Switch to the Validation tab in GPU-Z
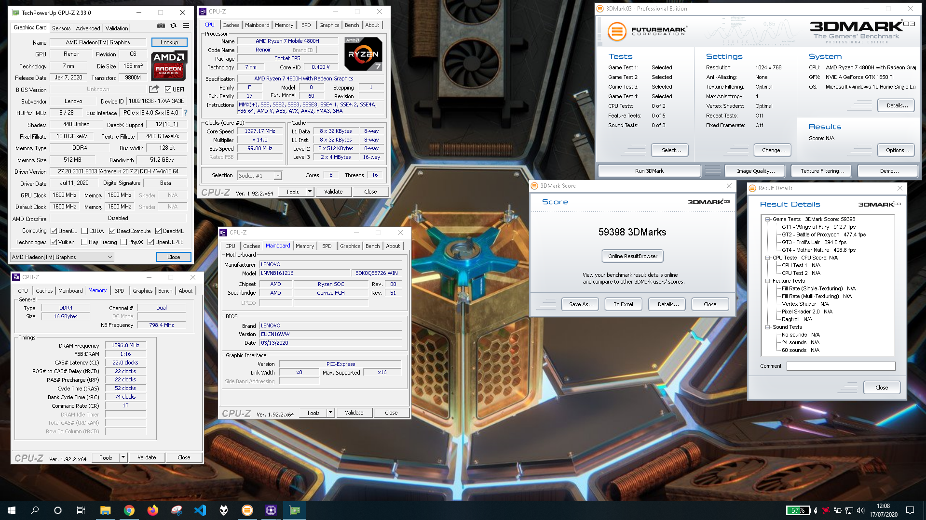 click(117, 28)
